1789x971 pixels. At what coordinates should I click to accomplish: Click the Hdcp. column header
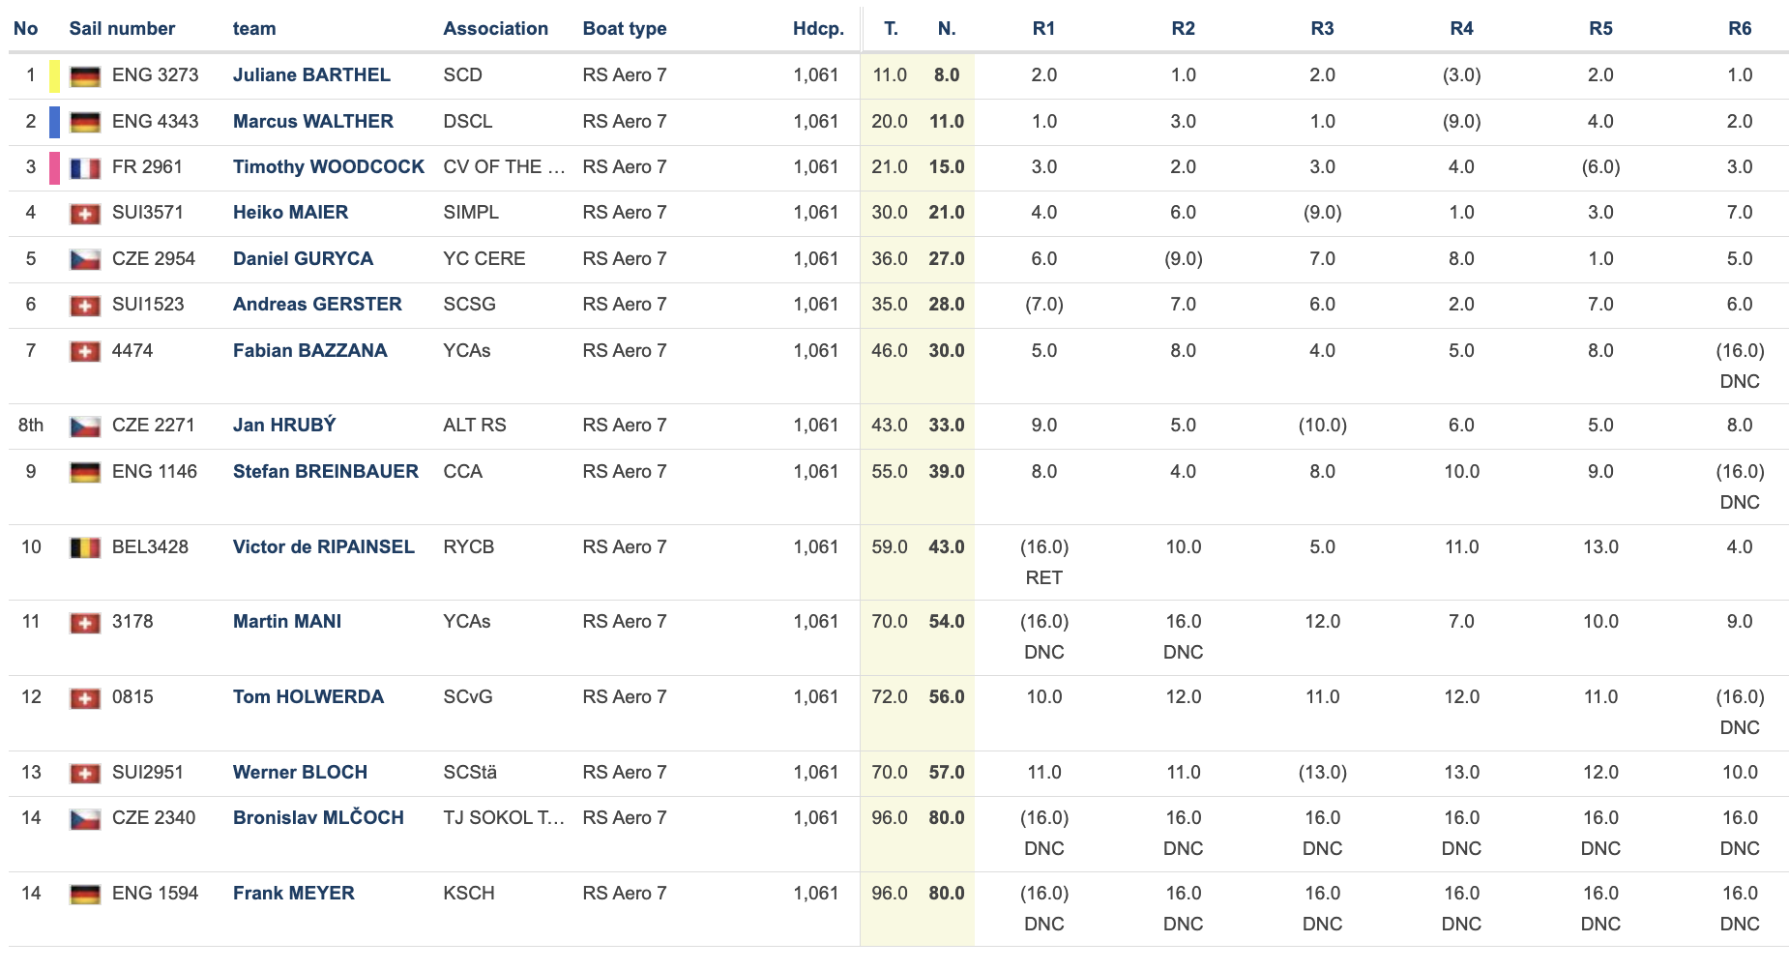[x=818, y=29]
